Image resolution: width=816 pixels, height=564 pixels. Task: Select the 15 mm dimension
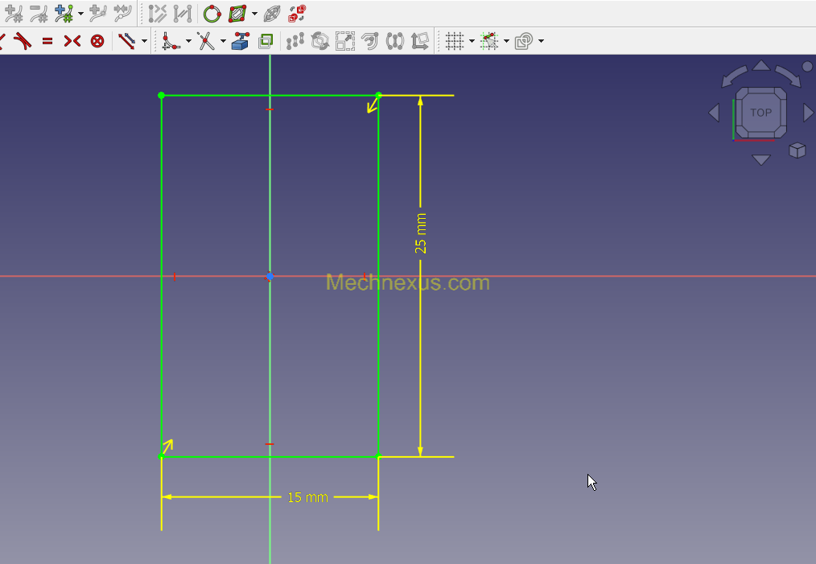click(307, 497)
